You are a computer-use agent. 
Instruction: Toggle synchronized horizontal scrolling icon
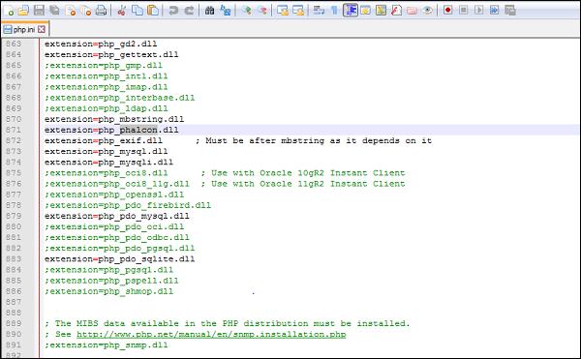point(298,11)
